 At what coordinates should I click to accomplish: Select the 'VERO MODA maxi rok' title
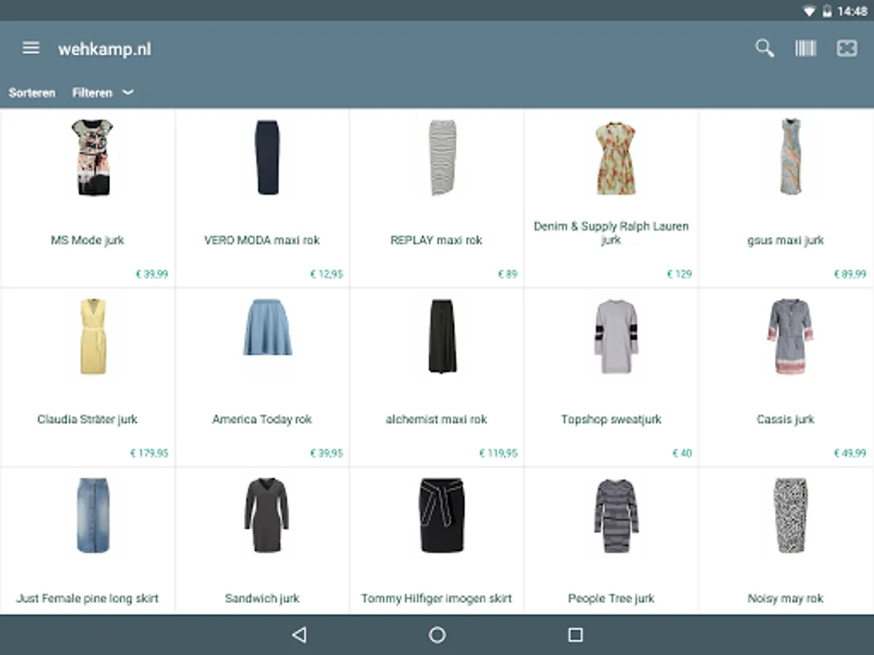pyautogui.click(x=262, y=240)
